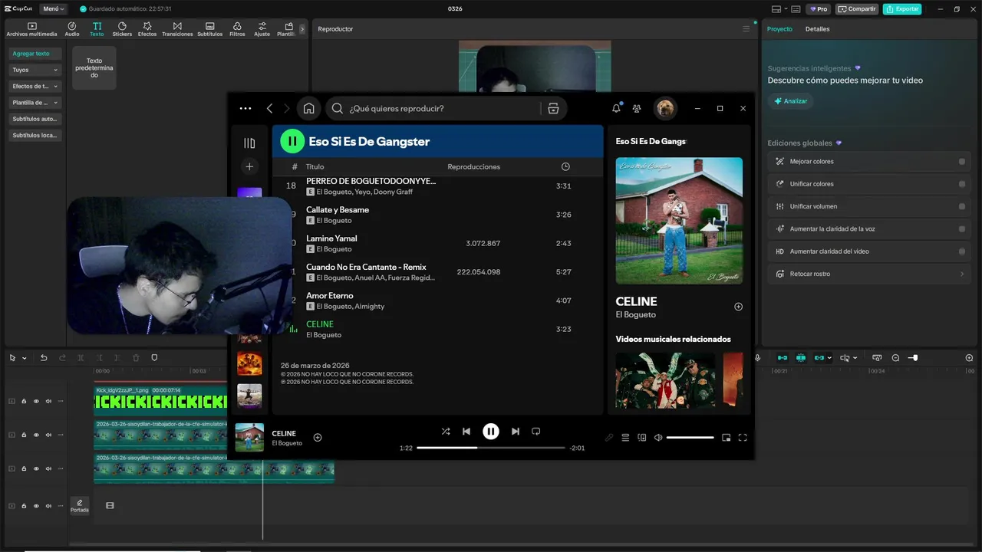Open the Spotify queue icon
Viewport: 982px width, 552px height.
625,438
